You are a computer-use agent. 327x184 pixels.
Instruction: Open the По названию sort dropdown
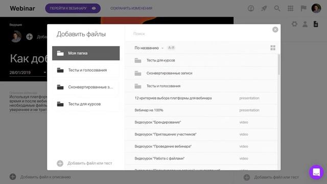pyautogui.click(x=149, y=48)
